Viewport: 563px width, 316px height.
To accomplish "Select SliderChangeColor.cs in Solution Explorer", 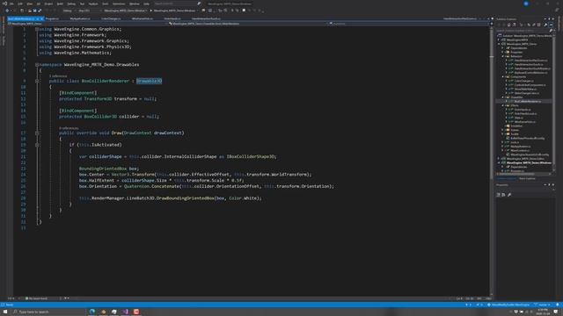I will click(527, 93).
